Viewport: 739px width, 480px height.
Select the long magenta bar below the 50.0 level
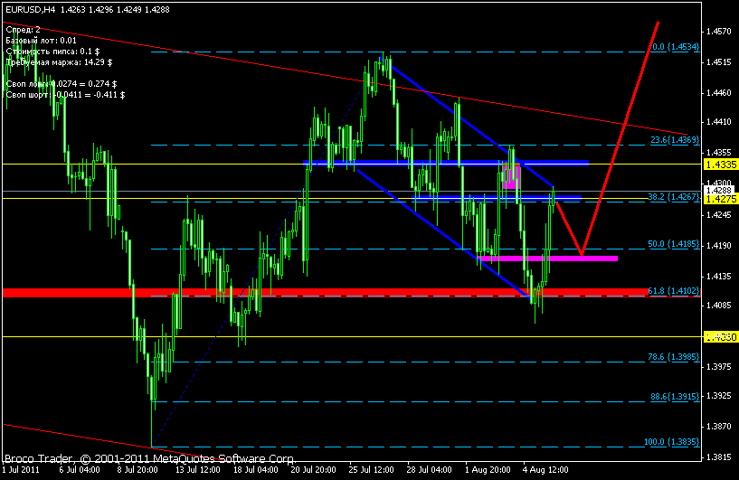pyautogui.click(x=547, y=259)
